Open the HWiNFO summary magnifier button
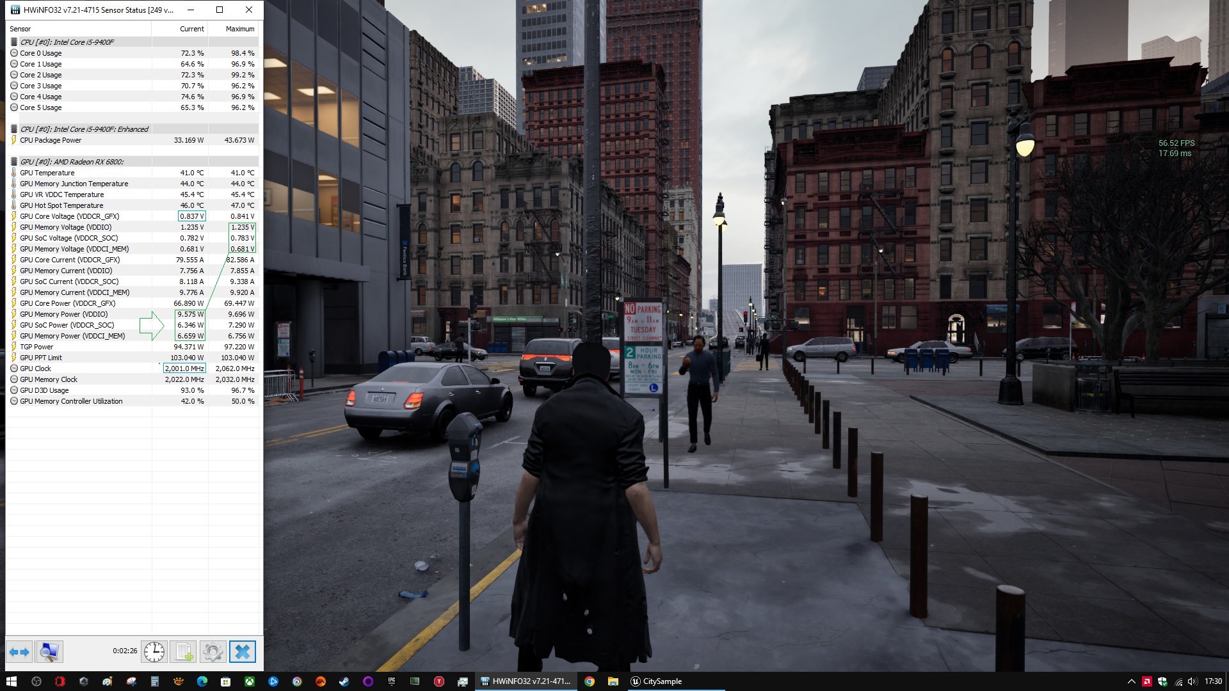 tap(49, 652)
